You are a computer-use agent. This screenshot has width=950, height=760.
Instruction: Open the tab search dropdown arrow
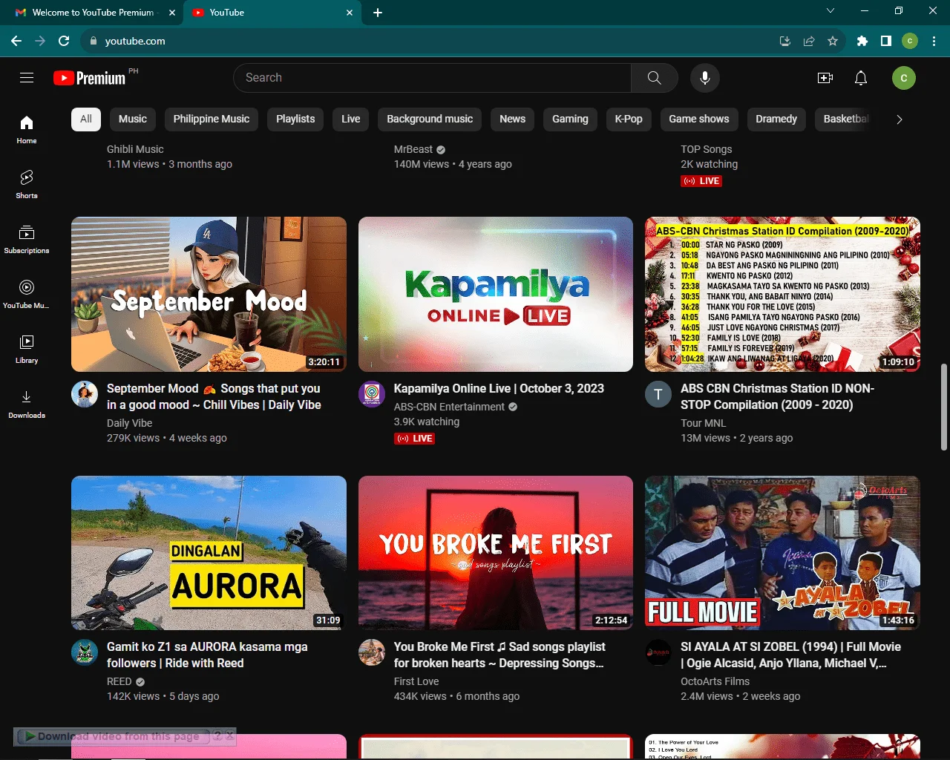(831, 11)
